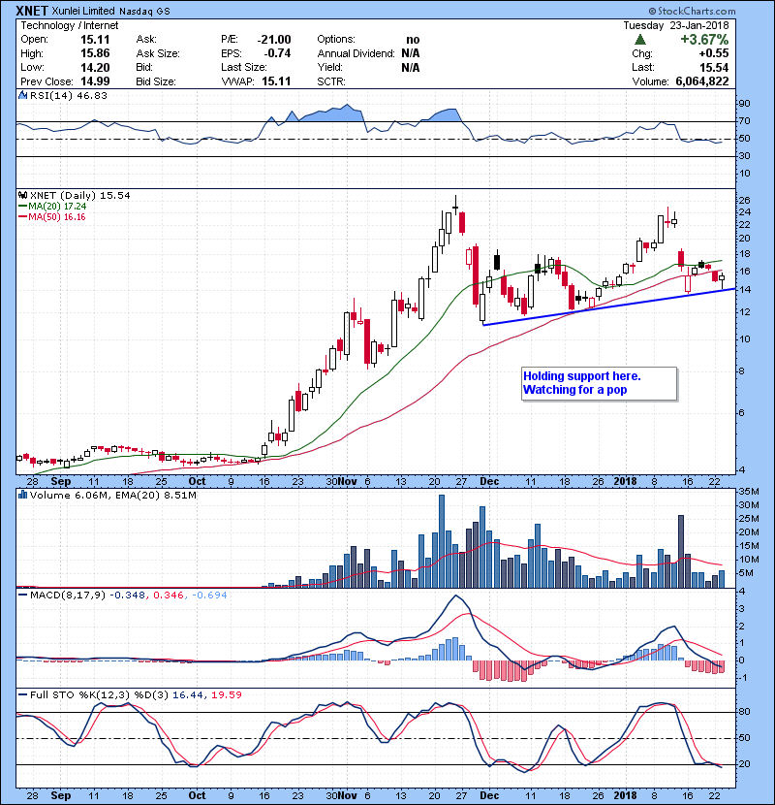Click the 80 tick on stochastic axis
The image size is (775, 805).
point(744,712)
